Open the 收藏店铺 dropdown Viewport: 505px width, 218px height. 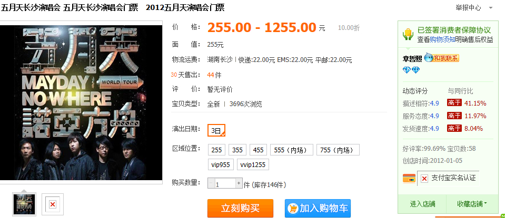click(471, 203)
